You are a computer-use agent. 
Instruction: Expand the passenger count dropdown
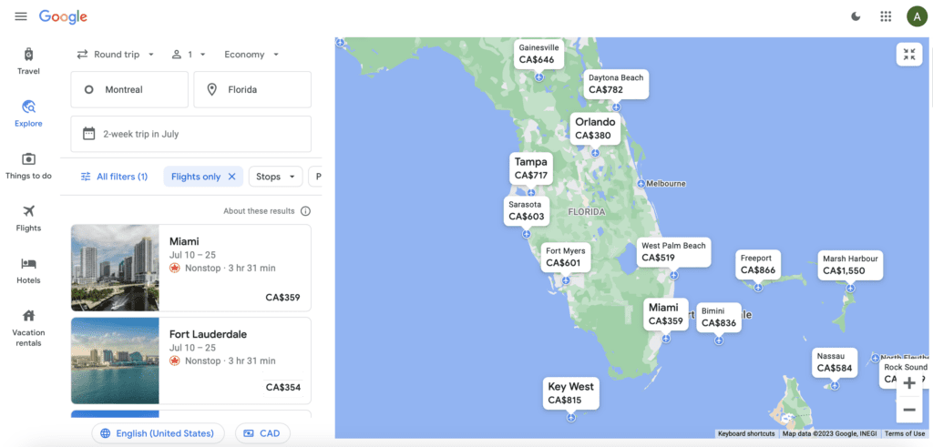189,55
